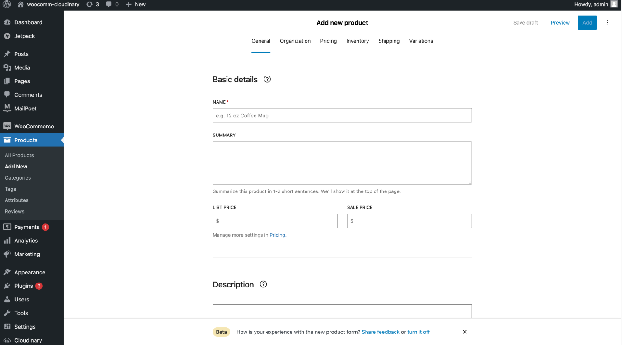
Task: Open the Jetpack sidebar icon
Action: [x=7, y=36]
